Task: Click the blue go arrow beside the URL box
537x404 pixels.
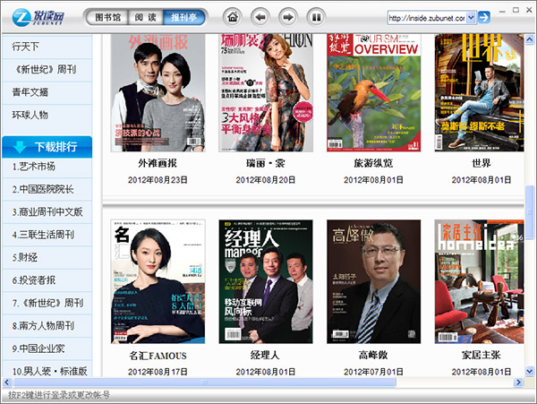Action: pyautogui.click(x=483, y=17)
